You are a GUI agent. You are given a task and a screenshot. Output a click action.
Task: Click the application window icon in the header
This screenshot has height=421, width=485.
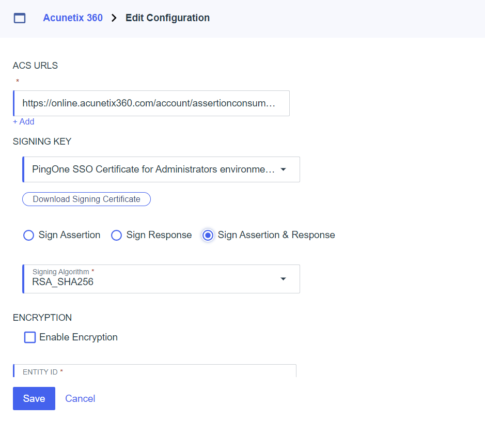tap(20, 18)
